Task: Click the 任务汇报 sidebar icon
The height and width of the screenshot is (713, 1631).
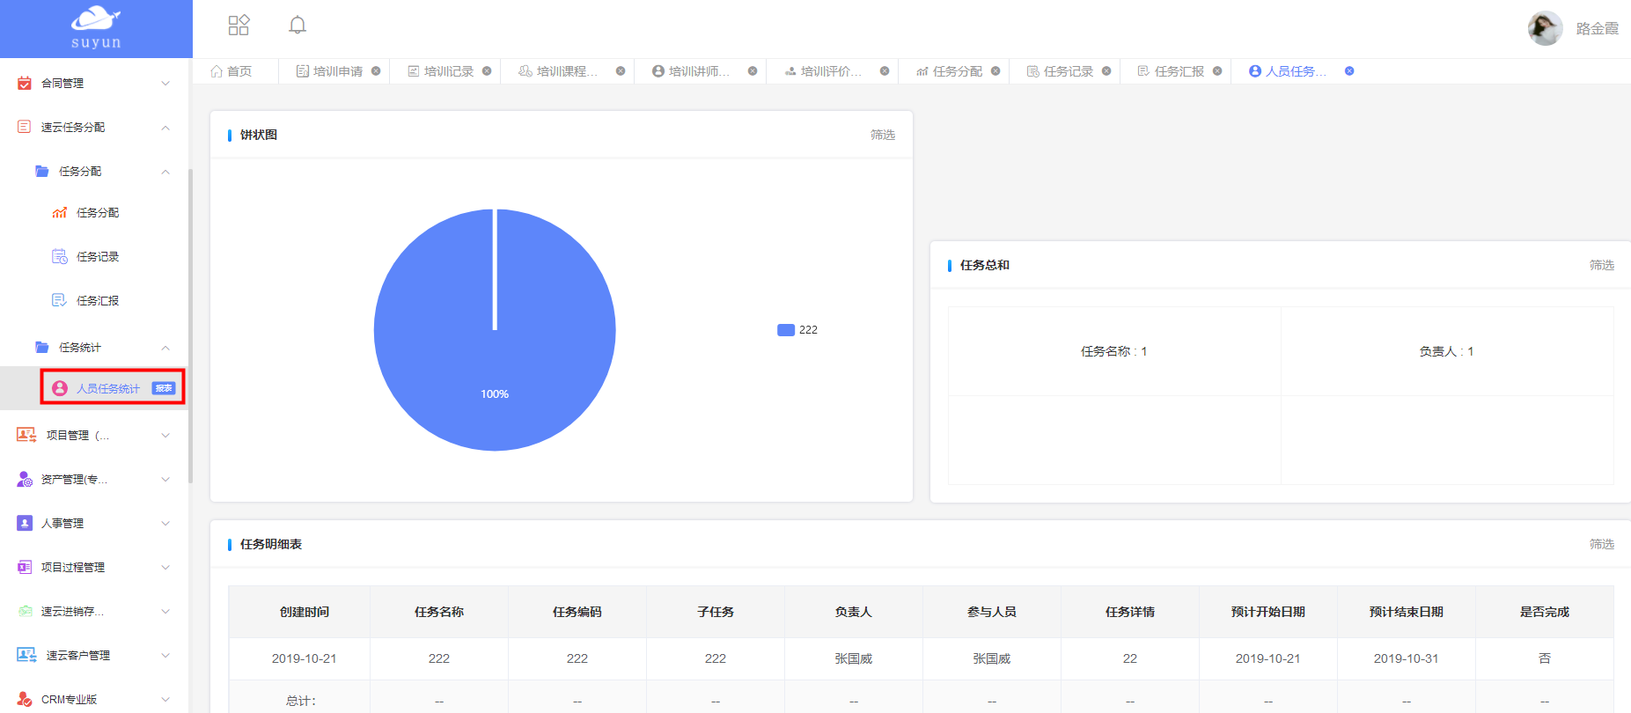Action: (60, 300)
